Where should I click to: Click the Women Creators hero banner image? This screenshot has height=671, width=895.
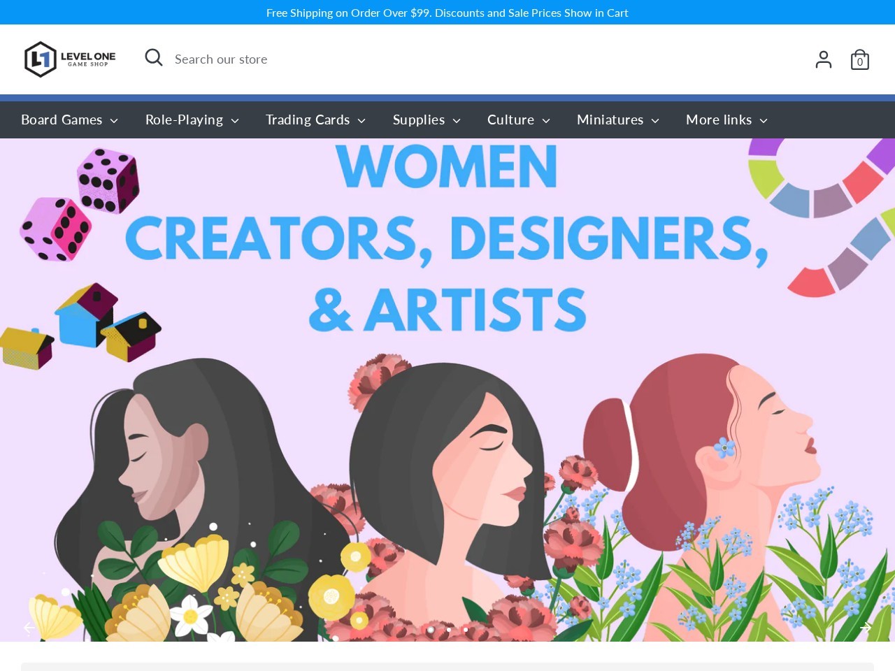[x=447, y=419]
